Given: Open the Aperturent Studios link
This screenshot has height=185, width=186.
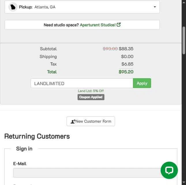Looking at the screenshot, I should (x=98, y=25).
